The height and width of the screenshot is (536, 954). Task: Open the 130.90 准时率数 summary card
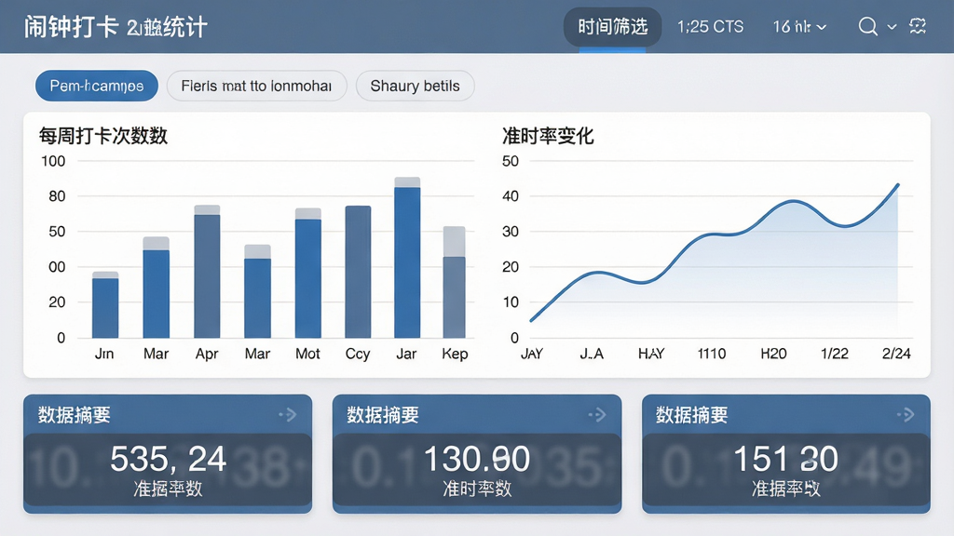point(477,453)
